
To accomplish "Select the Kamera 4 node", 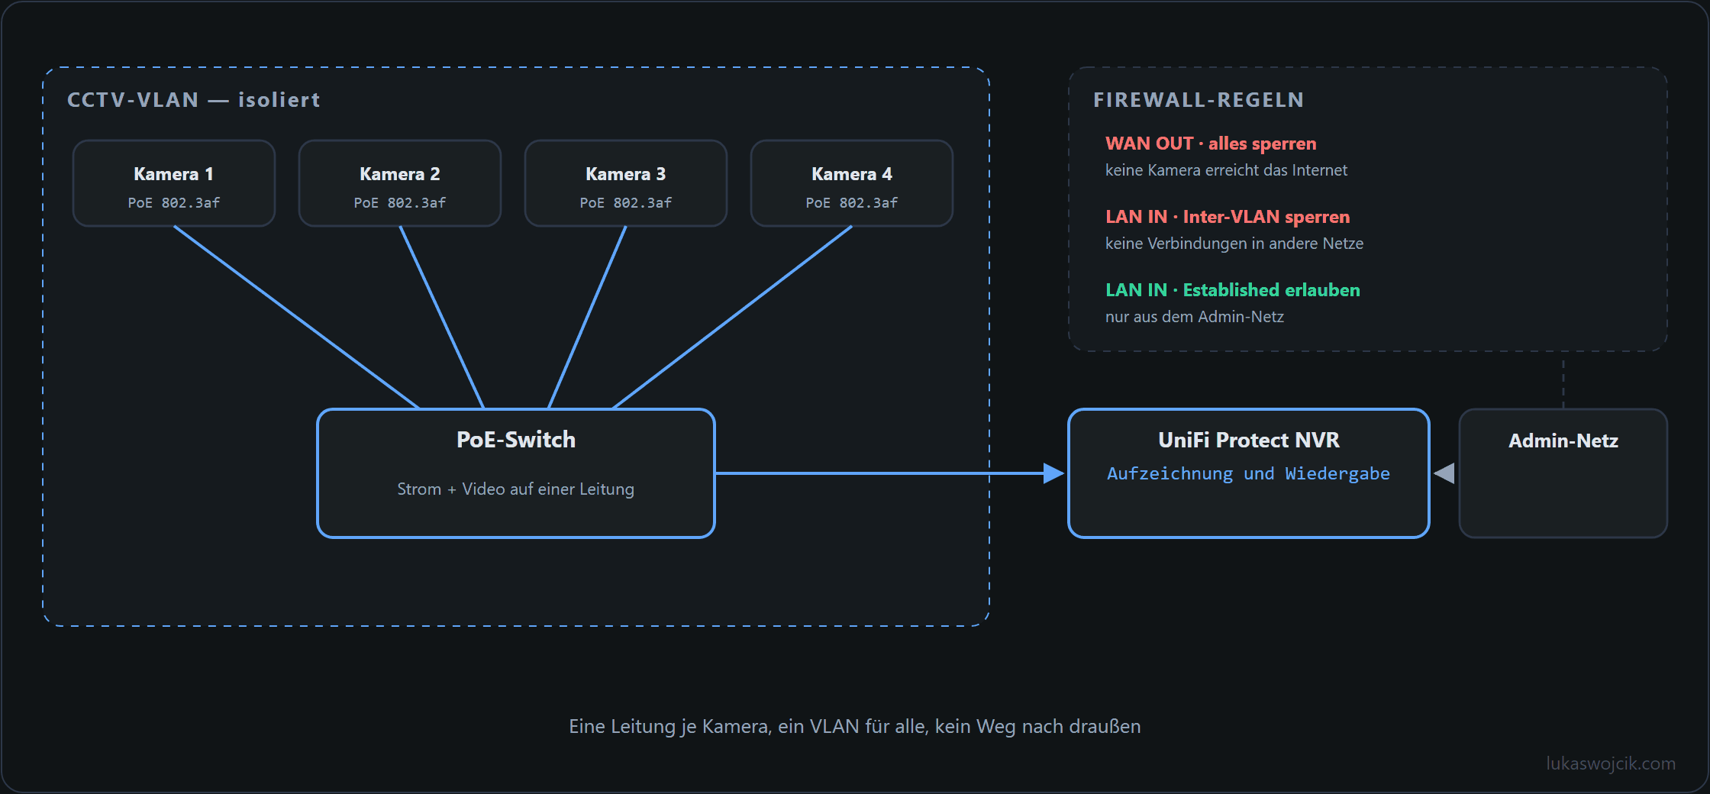I will (x=852, y=183).
